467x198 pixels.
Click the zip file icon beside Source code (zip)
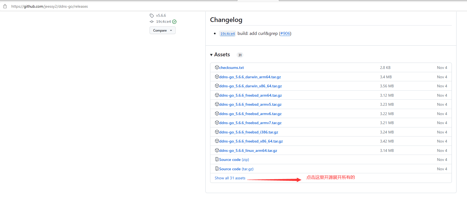(217, 159)
